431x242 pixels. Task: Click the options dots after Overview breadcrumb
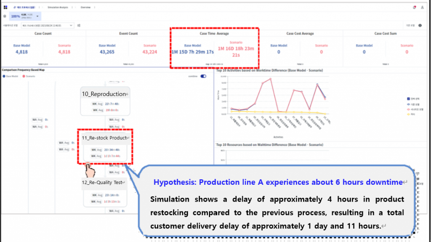[95, 8]
